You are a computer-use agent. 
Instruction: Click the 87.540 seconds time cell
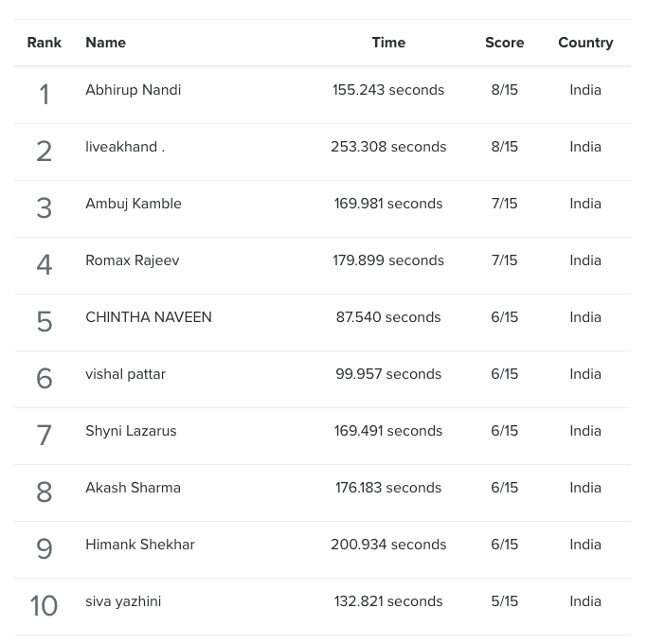click(388, 317)
